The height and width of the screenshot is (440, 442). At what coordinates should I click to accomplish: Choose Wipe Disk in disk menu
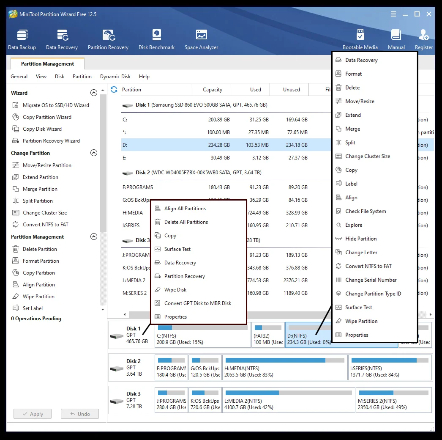click(199, 290)
